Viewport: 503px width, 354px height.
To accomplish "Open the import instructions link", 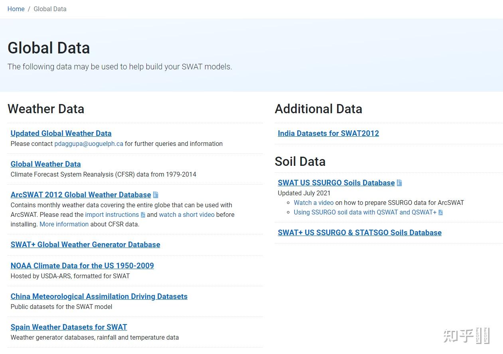I will pyautogui.click(x=112, y=214).
